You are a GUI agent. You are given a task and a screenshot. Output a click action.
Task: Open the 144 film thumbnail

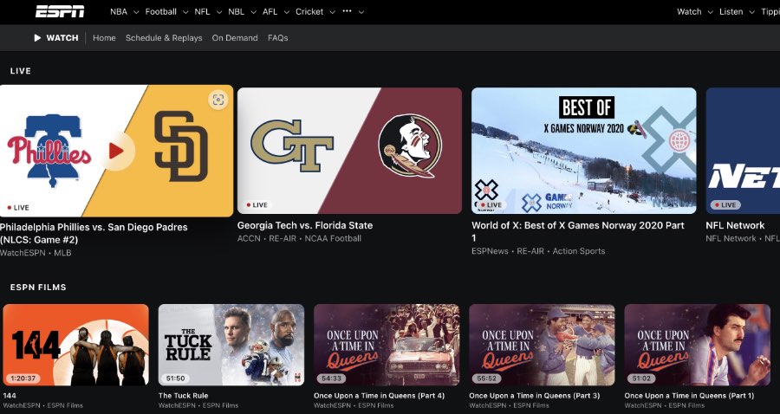pyautogui.click(x=75, y=345)
